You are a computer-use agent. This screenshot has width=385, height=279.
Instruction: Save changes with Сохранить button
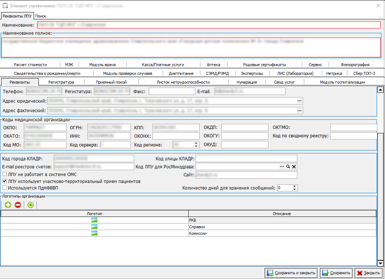coord(336,273)
